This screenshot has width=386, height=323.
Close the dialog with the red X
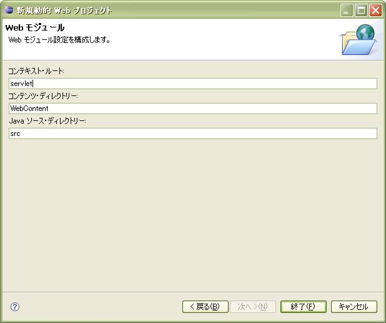point(375,11)
